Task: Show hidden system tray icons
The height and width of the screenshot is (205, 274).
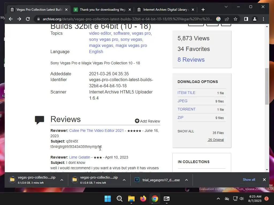Action: click(x=218, y=199)
